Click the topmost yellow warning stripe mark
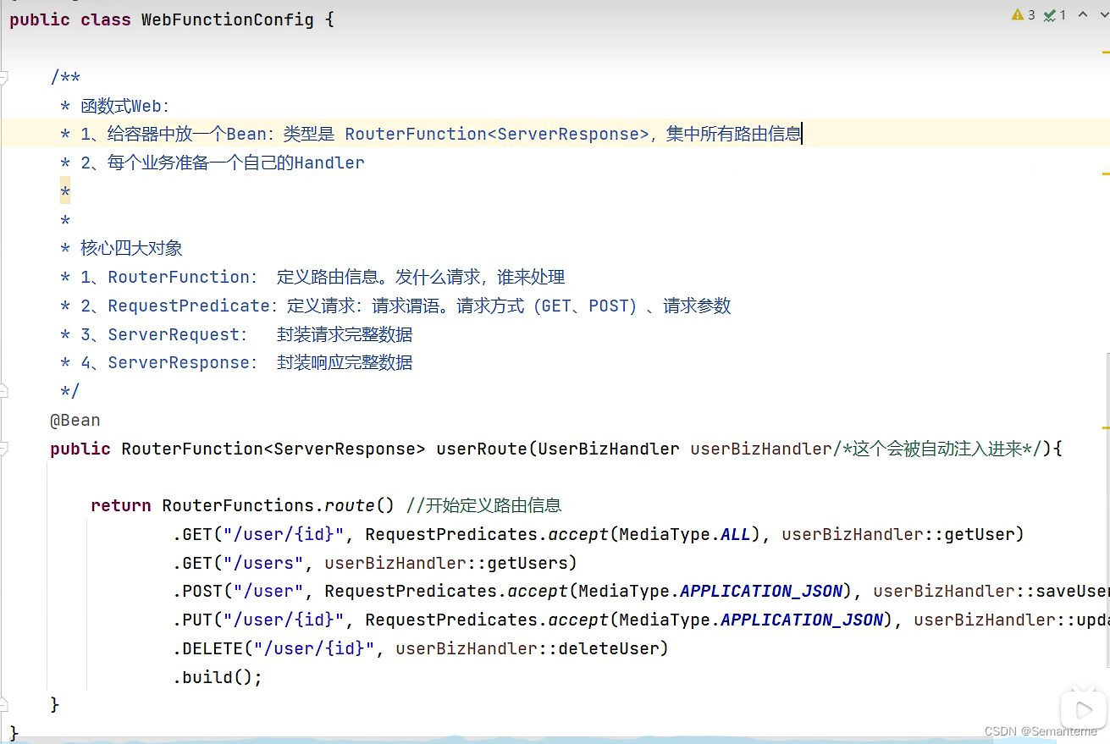 pos(1106,51)
